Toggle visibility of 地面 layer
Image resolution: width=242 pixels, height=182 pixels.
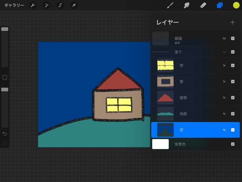(233, 114)
